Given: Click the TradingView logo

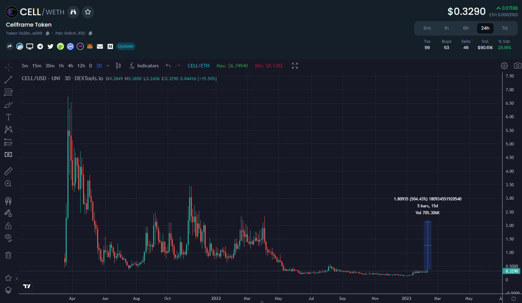Looking at the screenshot, I should (27, 286).
